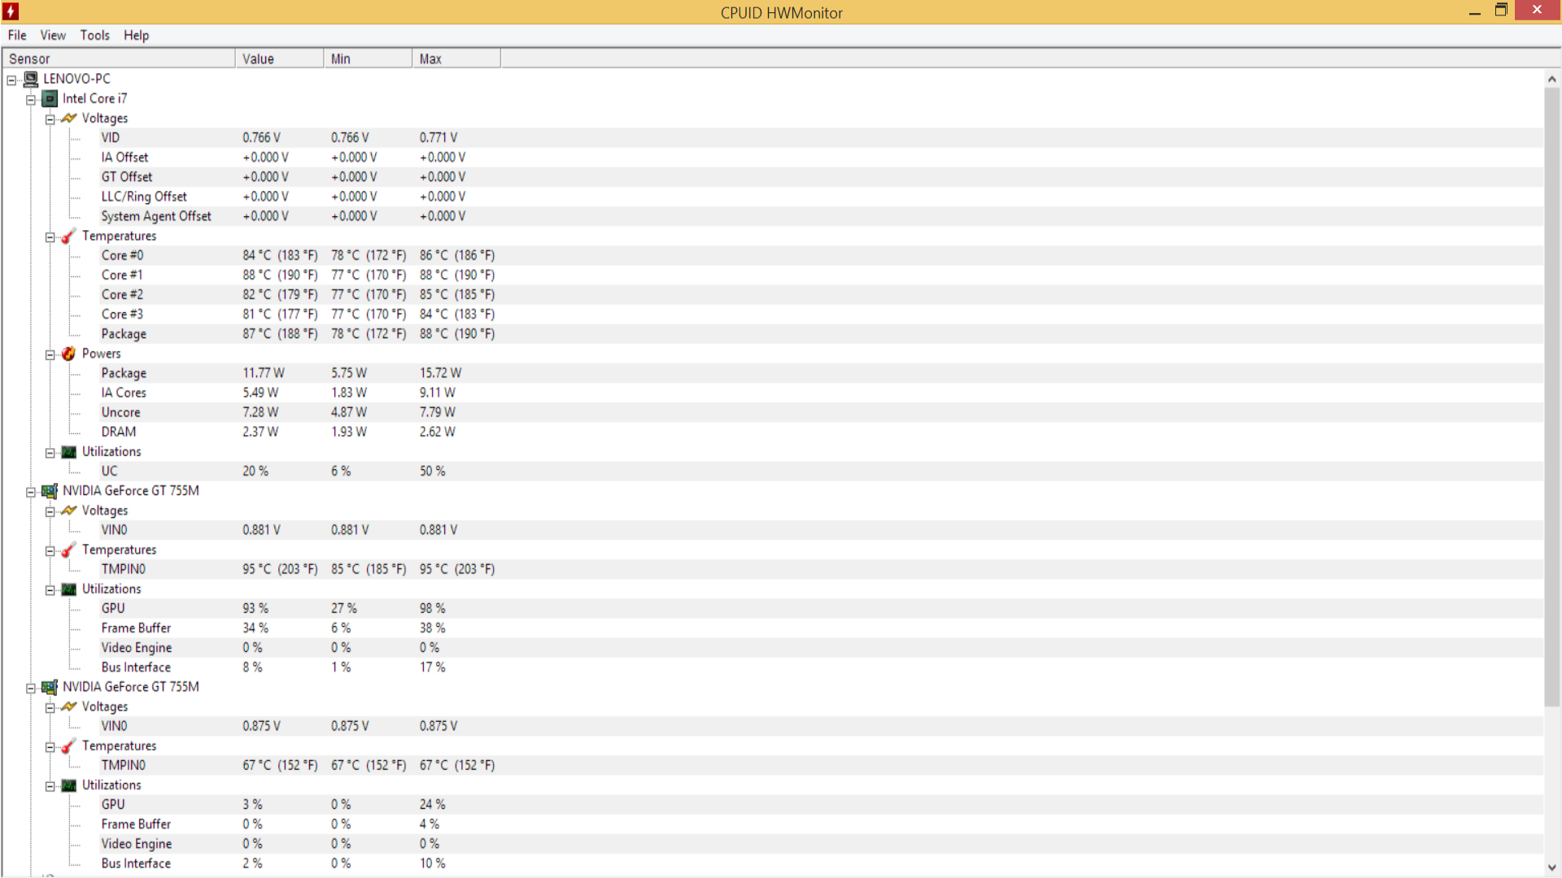Viewport: 1562px width, 878px height.
Task: Select the Core #1 temperature row
Action: point(821,275)
